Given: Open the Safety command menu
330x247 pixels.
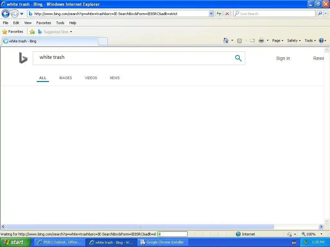Looking at the screenshot, I should (x=294, y=41).
